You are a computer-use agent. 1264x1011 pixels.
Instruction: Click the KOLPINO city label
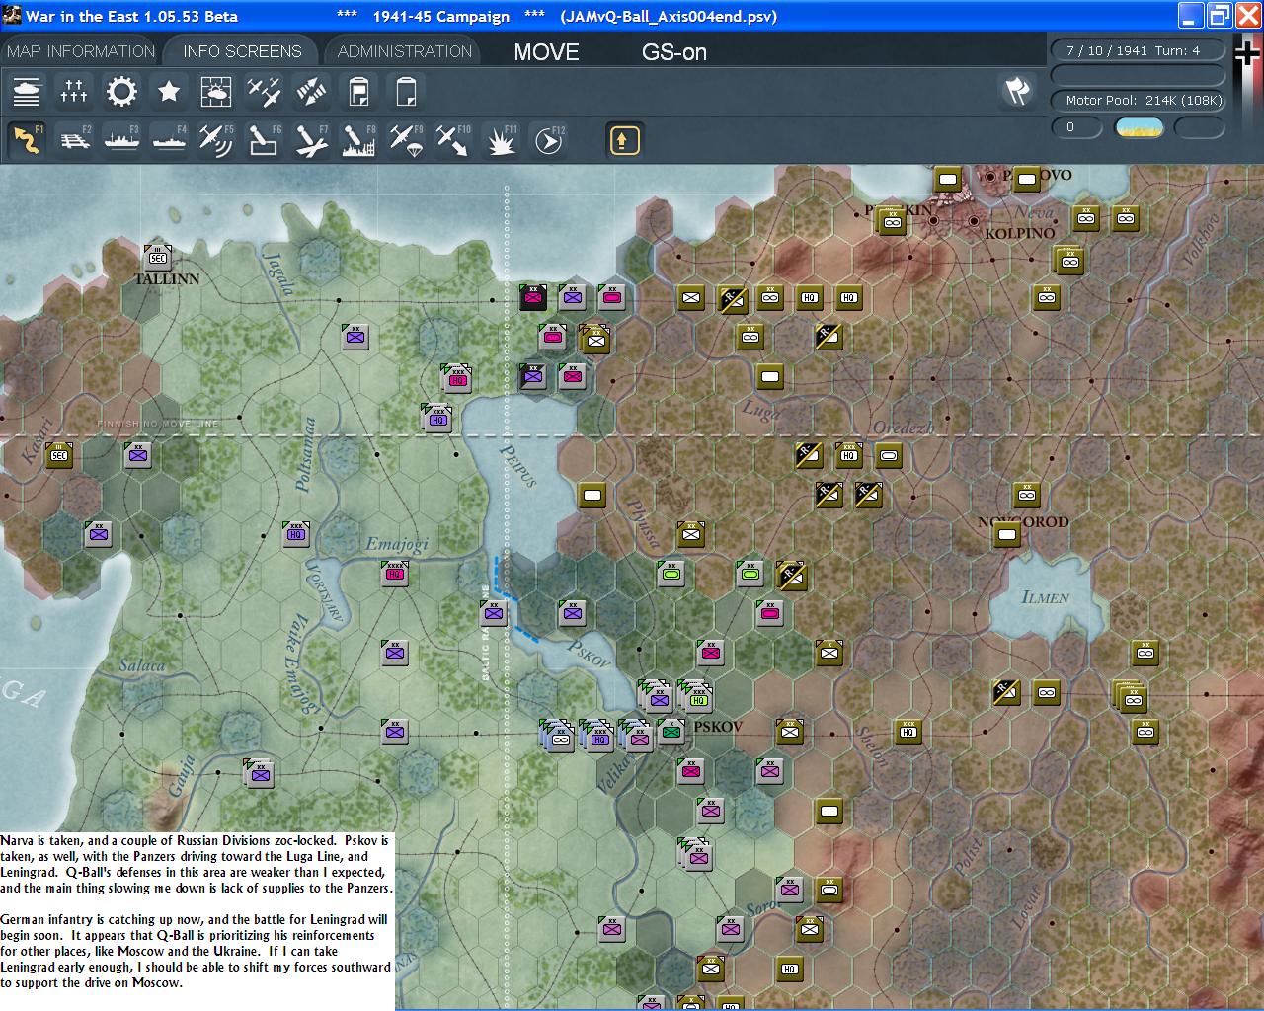1020,233
